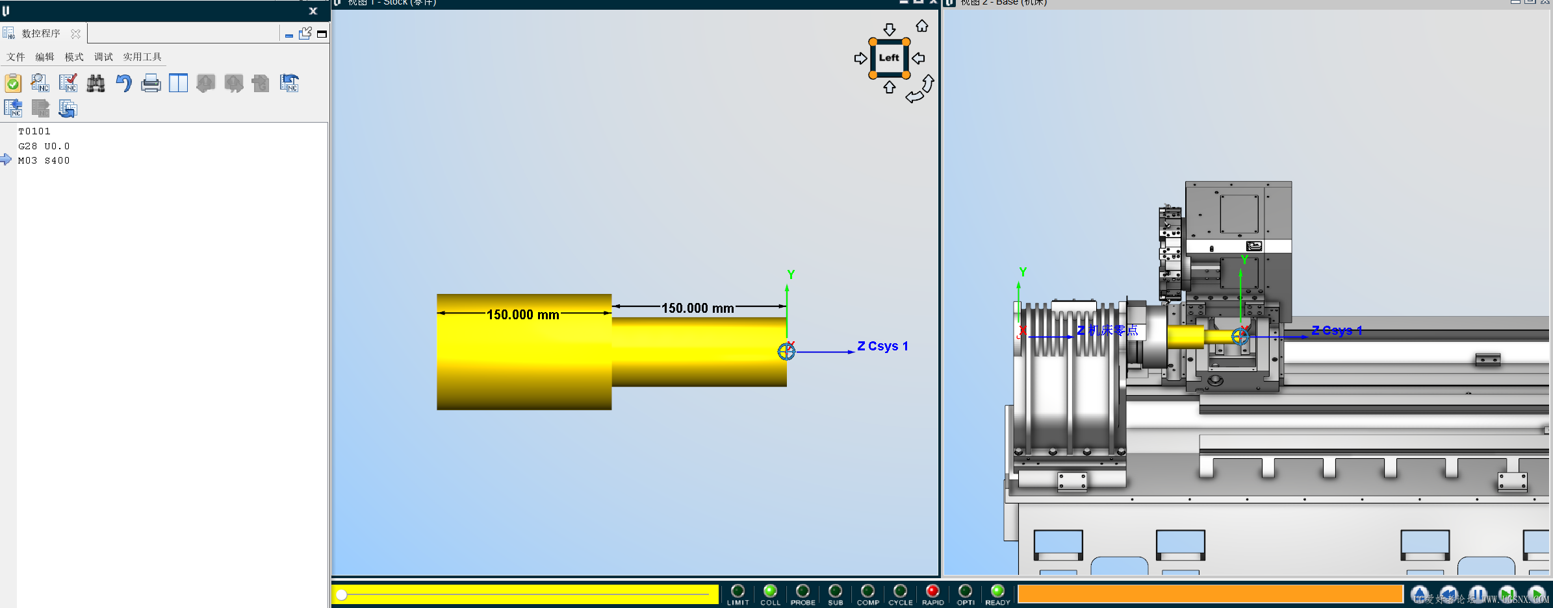Image resolution: width=1553 pixels, height=608 pixels.
Task: Click the RAPID red status light
Action: click(x=933, y=591)
